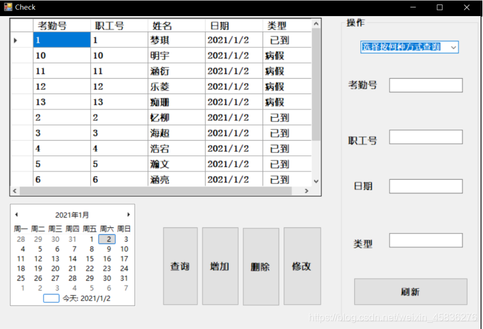Click the 刷新 button

411,292
